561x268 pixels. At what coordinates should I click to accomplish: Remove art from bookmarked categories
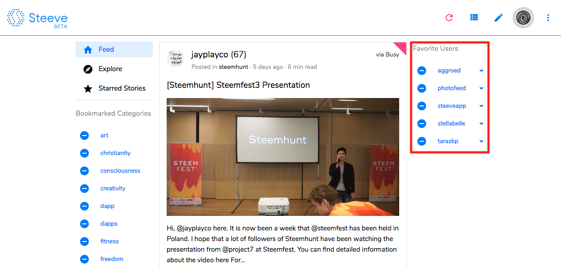pos(84,136)
